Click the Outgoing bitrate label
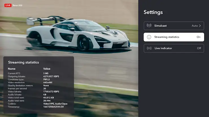The image size is (209, 117). coord(17,76)
